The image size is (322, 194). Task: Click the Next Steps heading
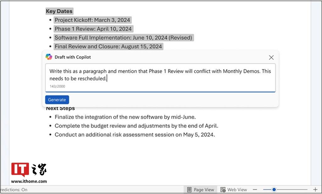[60, 108]
